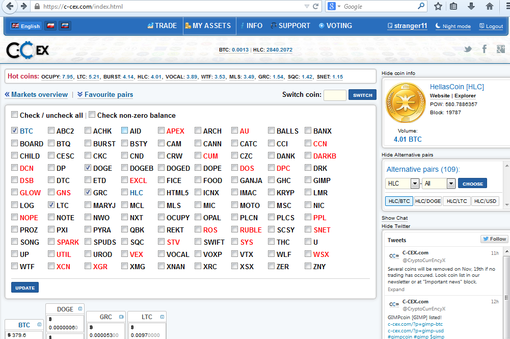Open C-CEX Google Plus icon in header
This screenshot has width=510, height=339.
[500, 49]
